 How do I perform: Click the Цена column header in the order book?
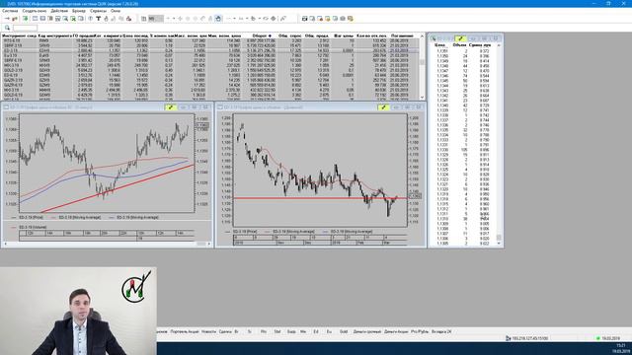(x=440, y=45)
